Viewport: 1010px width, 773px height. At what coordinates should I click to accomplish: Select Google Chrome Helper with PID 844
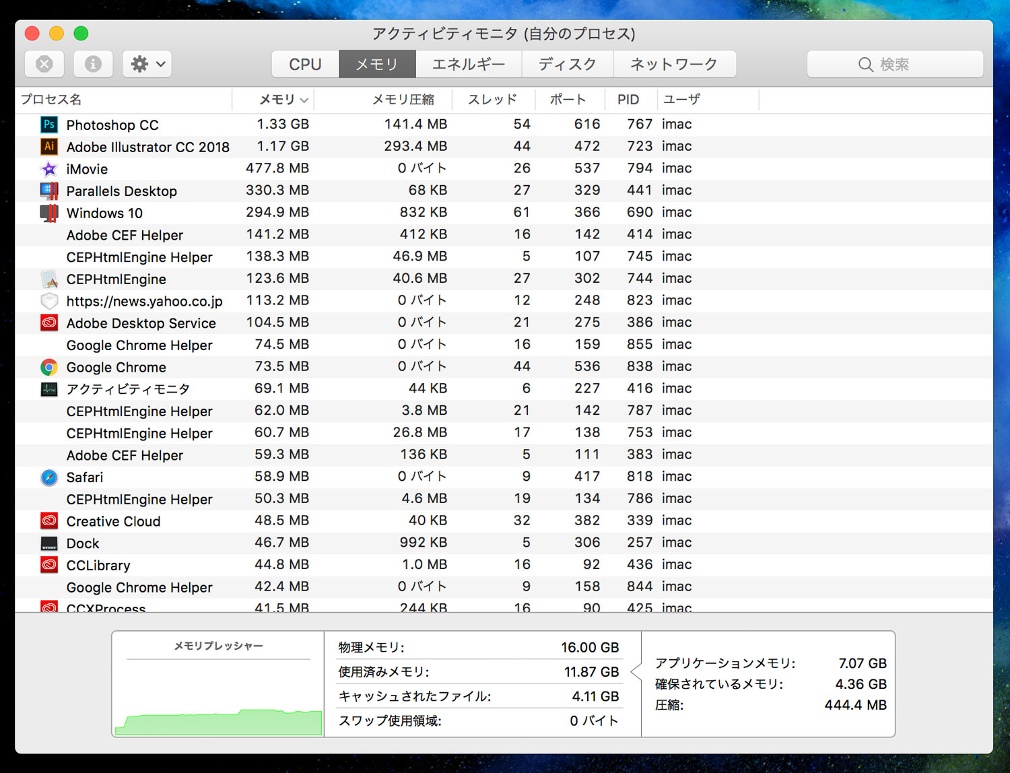pos(139,588)
